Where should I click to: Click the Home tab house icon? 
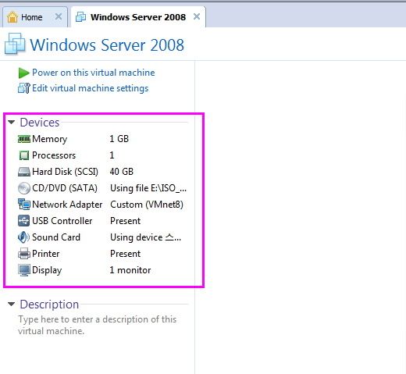click(x=12, y=17)
